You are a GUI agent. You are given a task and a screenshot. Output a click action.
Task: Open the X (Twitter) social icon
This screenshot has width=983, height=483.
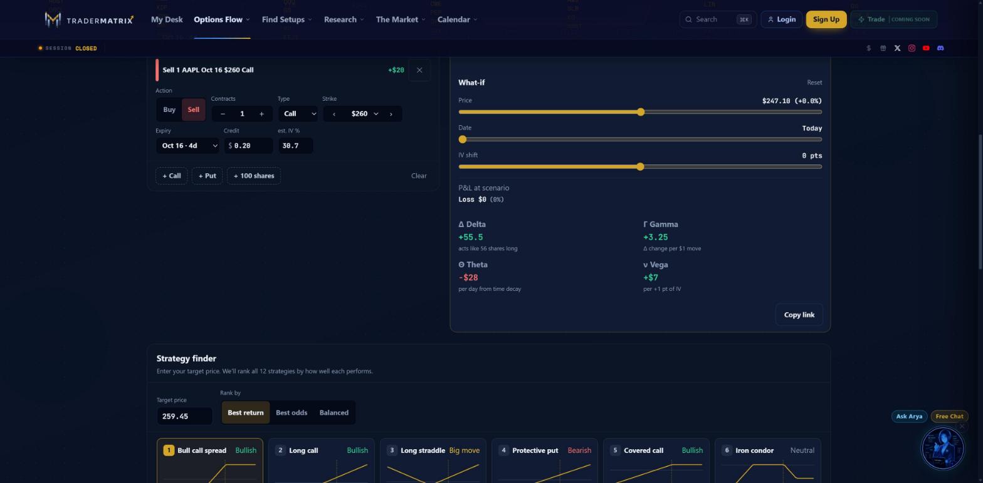tap(897, 48)
